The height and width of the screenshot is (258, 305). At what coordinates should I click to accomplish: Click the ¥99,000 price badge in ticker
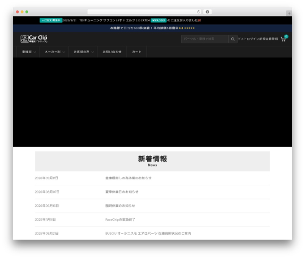[x=159, y=20]
